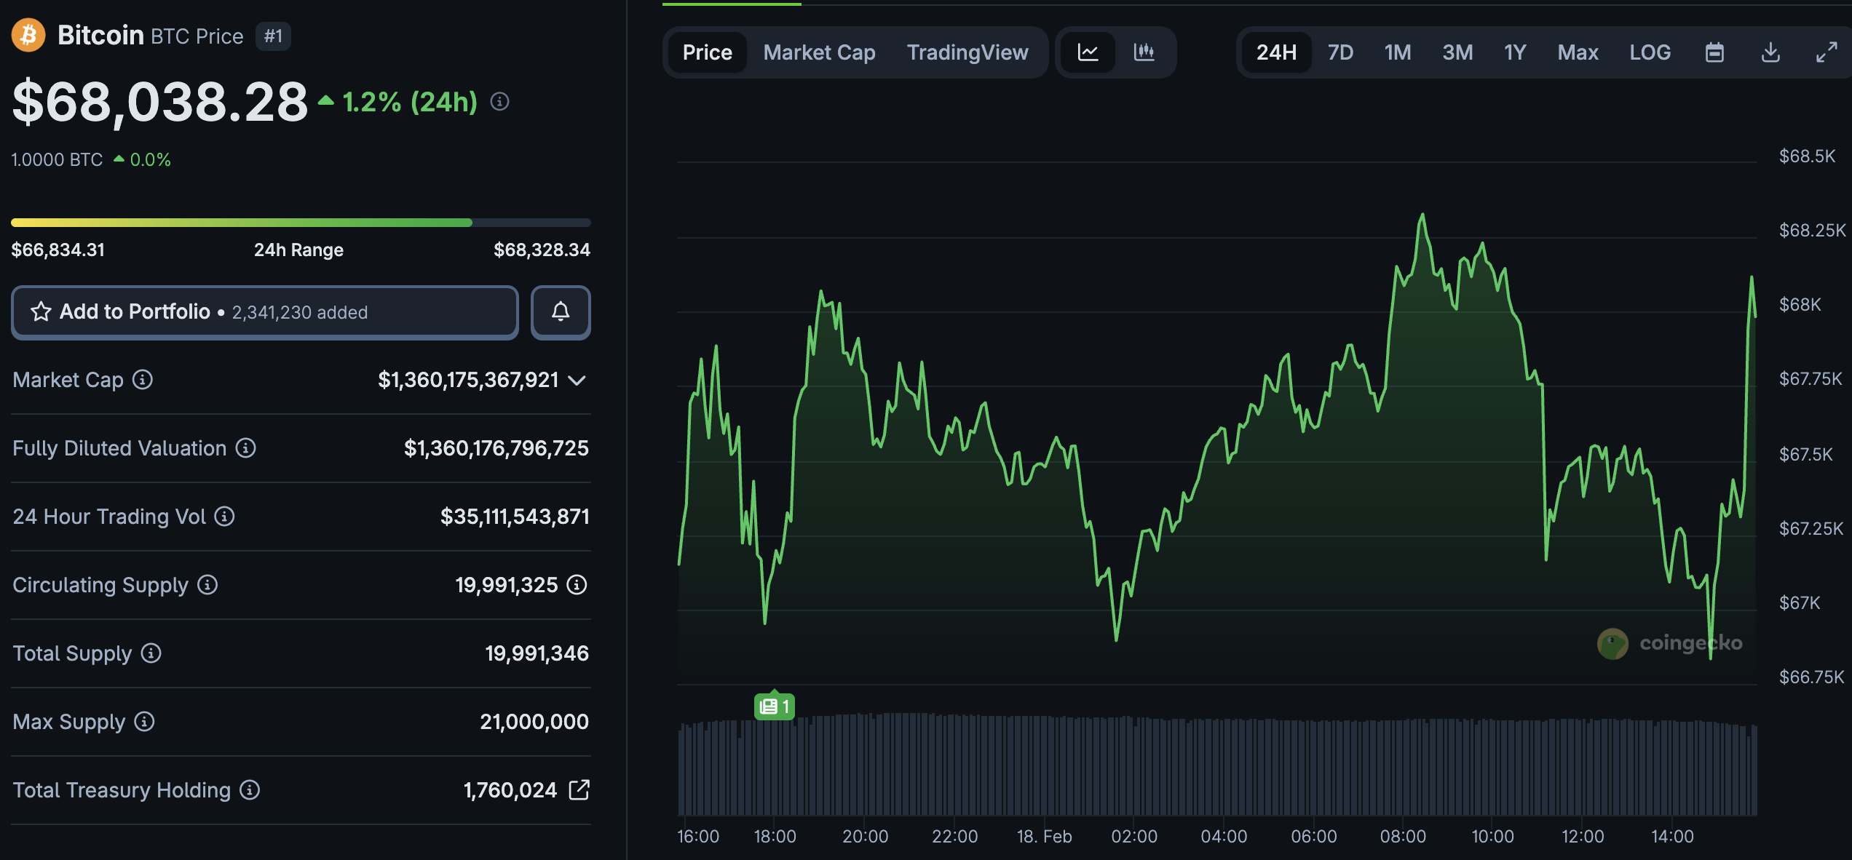Click the 1.2% (24h) change text

pyautogui.click(x=410, y=102)
